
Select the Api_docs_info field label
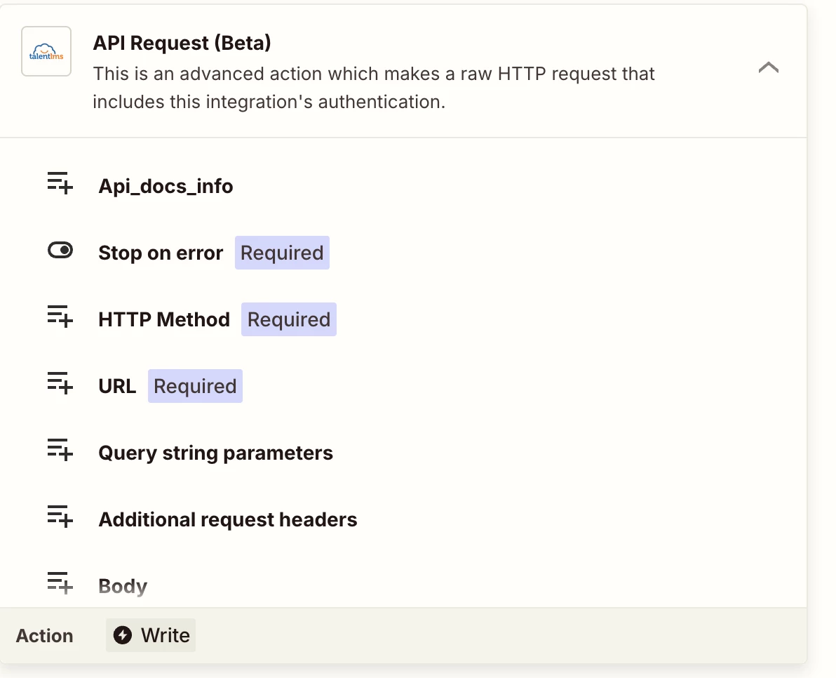(x=166, y=187)
